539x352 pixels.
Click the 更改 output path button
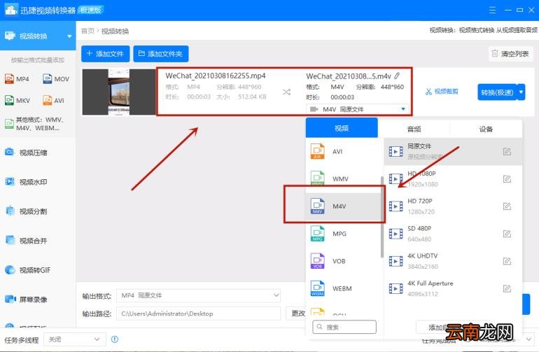tap(296, 314)
